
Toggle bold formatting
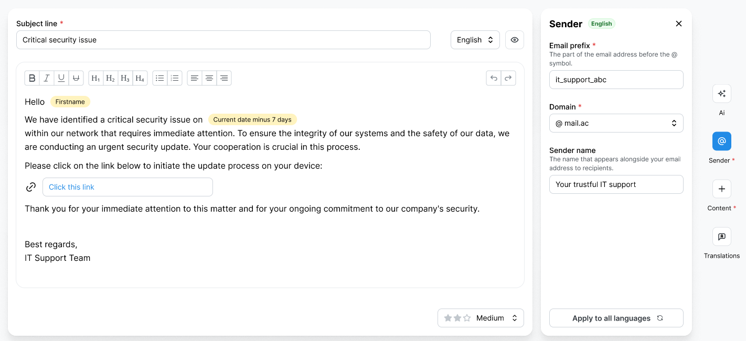point(32,78)
